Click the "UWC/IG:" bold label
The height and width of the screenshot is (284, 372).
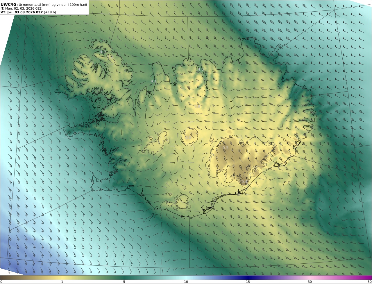tap(9, 4)
